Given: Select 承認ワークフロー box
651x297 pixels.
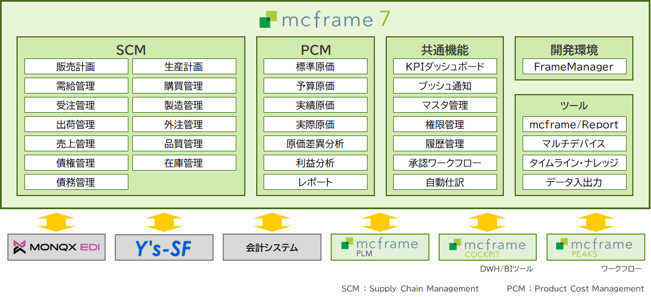Looking at the screenshot, I should tap(445, 163).
